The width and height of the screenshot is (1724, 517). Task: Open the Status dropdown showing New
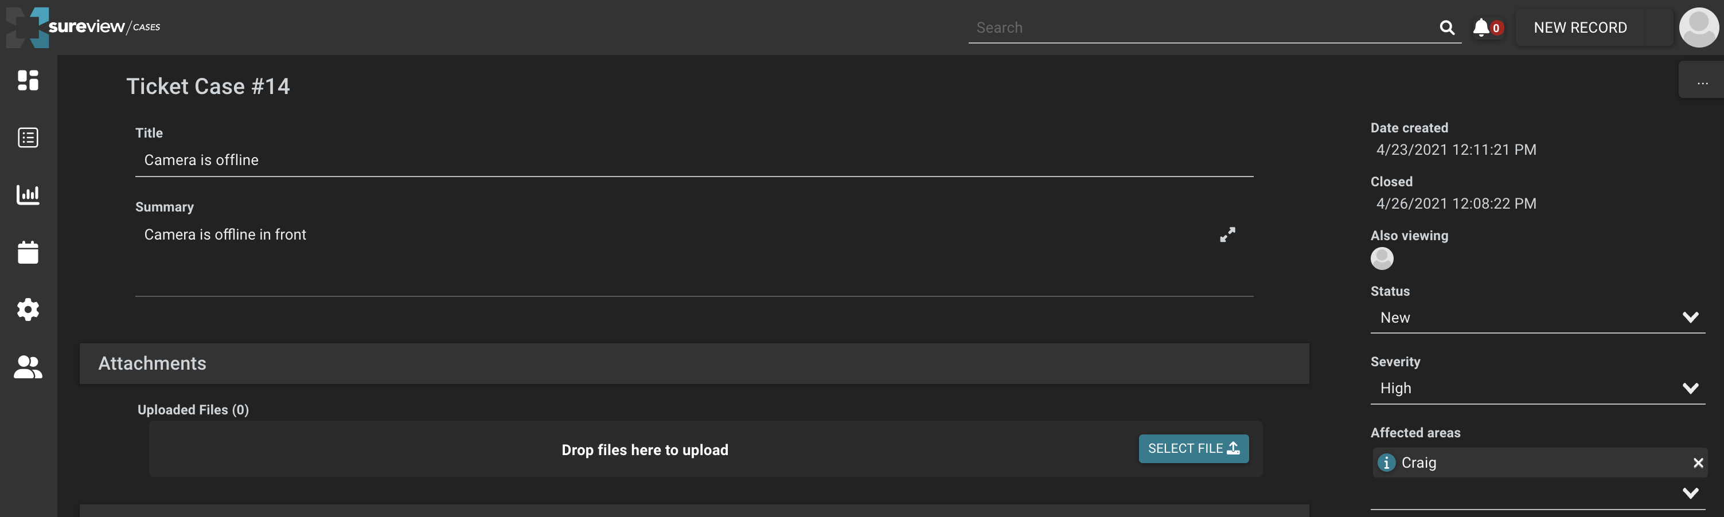pos(1692,317)
